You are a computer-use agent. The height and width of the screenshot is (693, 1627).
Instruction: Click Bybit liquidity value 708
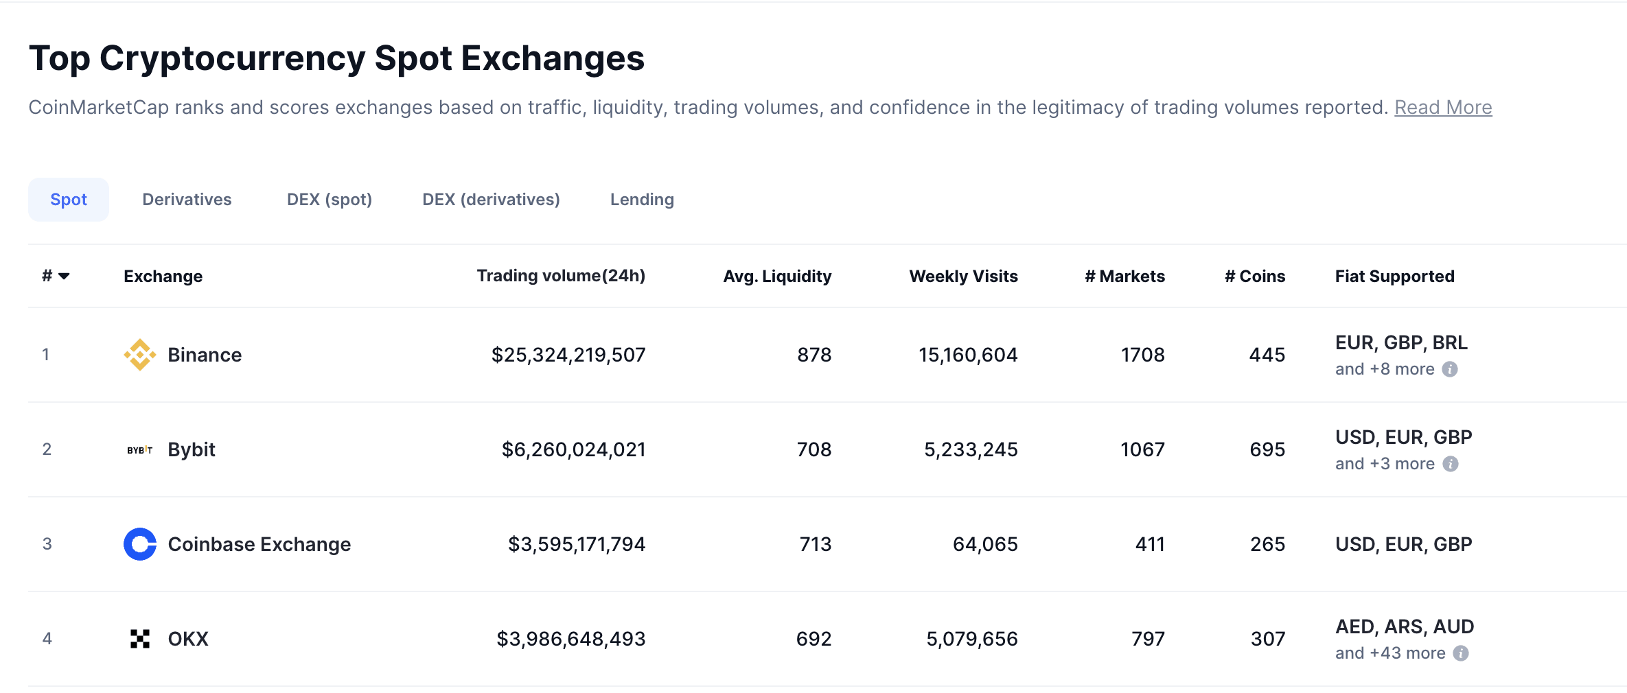pos(814,449)
